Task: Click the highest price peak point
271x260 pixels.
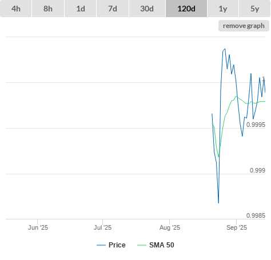Action: click(225, 49)
